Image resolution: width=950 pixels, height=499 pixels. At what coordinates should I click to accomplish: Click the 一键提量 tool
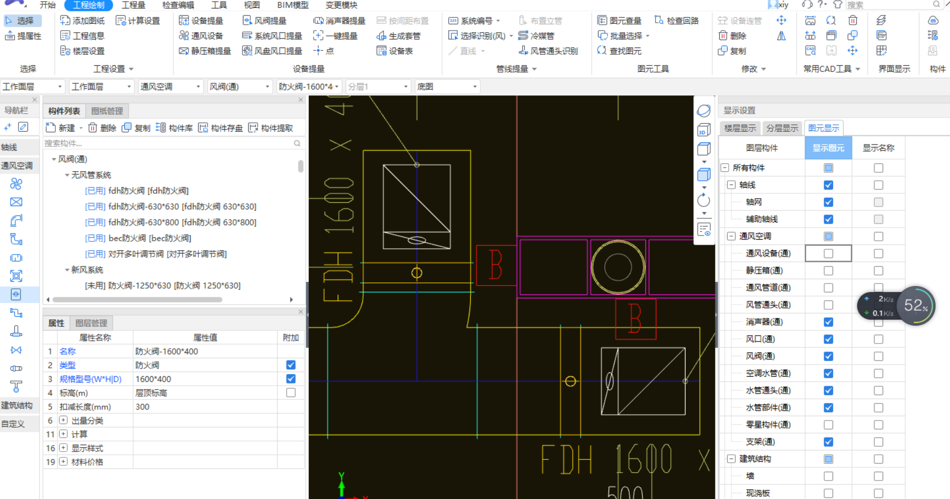[336, 36]
